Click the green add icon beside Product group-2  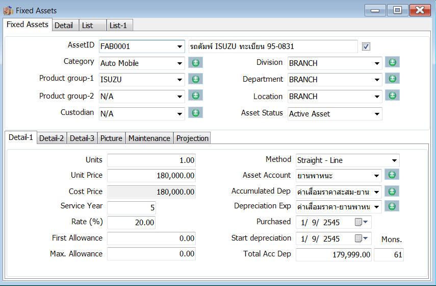tap(195, 95)
